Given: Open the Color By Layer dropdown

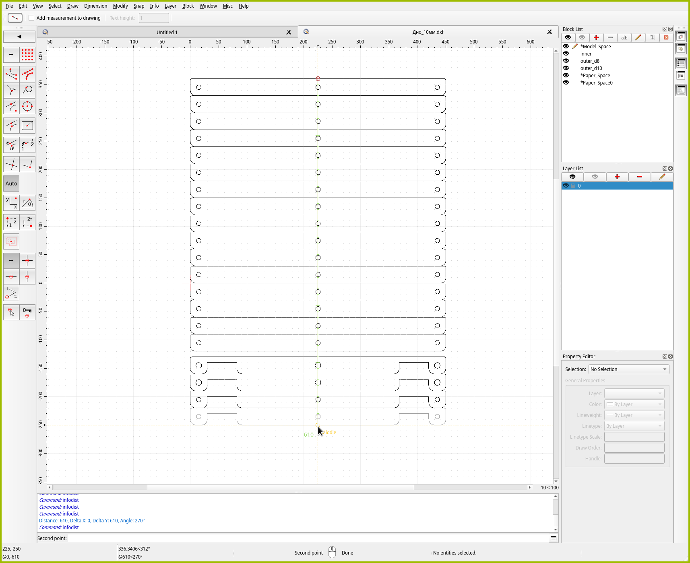Looking at the screenshot, I should pyautogui.click(x=634, y=404).
